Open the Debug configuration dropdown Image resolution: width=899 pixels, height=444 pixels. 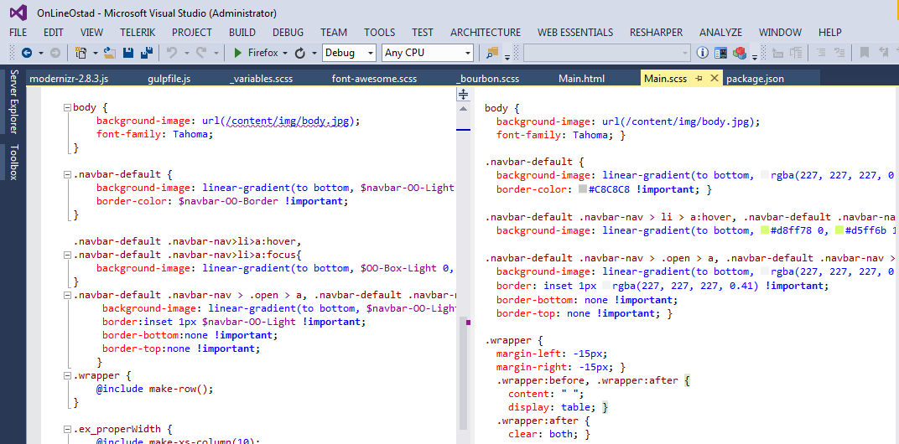(x=349, y=53)
